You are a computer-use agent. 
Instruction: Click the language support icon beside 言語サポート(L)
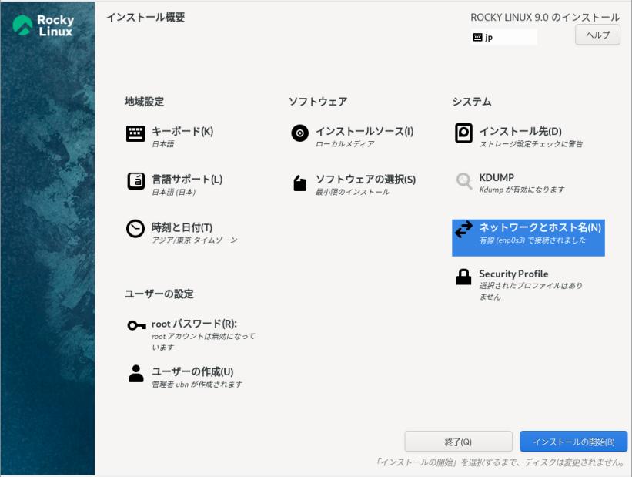pos(135,181)
